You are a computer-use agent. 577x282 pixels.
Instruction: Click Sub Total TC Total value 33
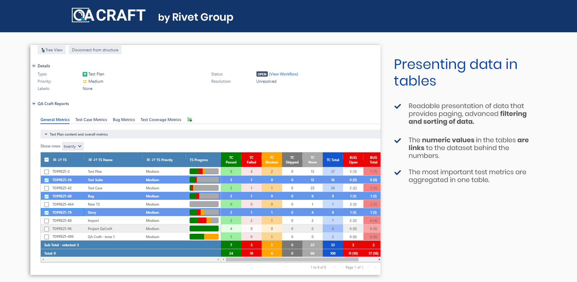click(x=333, y=245)
